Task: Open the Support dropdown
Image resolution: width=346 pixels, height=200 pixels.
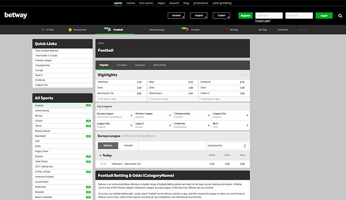Action: pos(199,16)
